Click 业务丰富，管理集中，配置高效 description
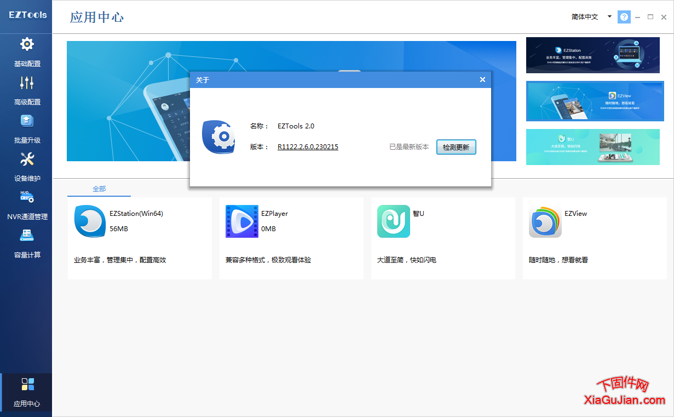Image resolution: width=674 pixels, height=417 pixels. [x=120, y=260]
